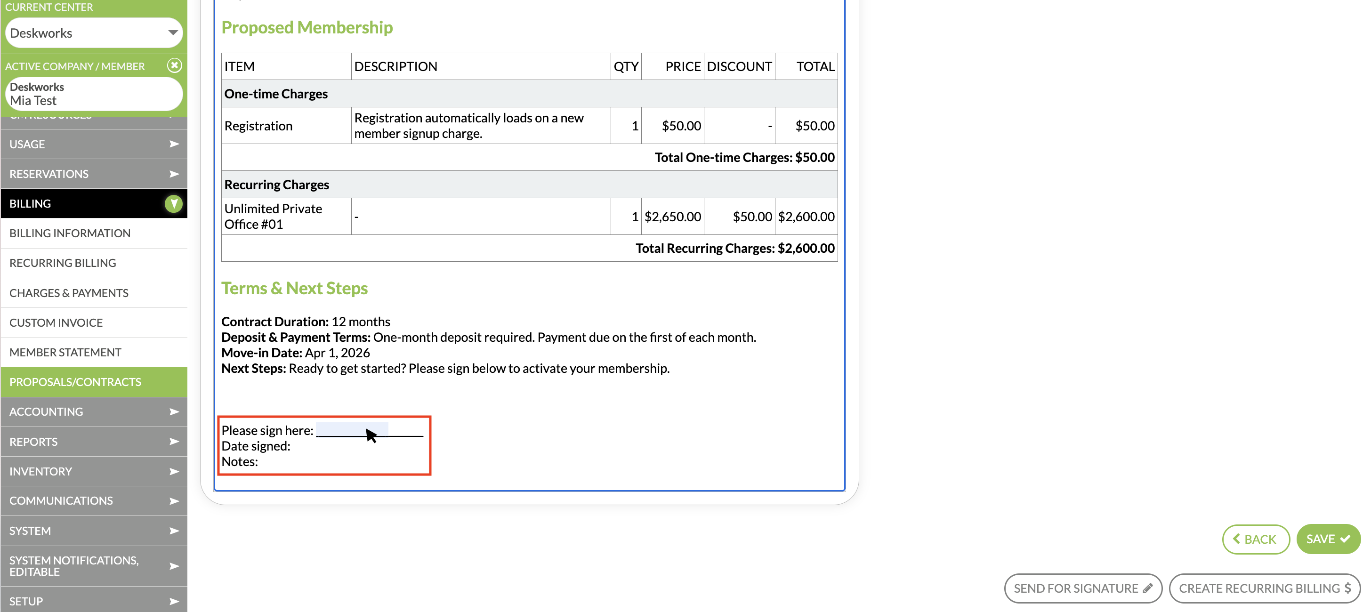Select Proposals/Contracts menu item
The image size is (1371, 612).
(75, 382)
